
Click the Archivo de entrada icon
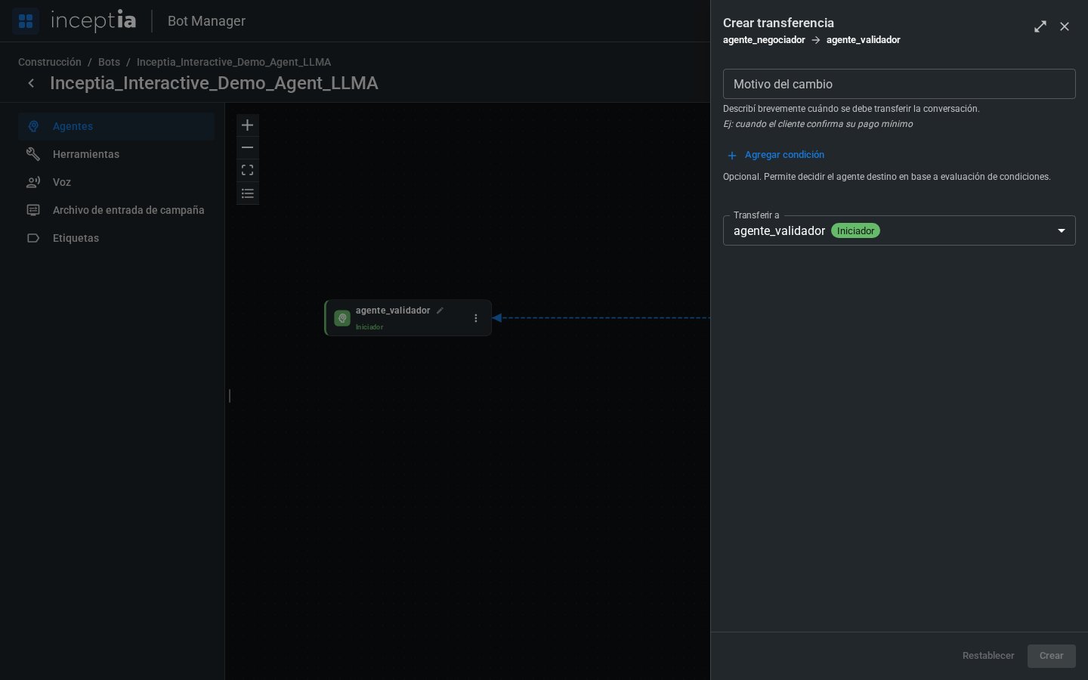(33, 210)
